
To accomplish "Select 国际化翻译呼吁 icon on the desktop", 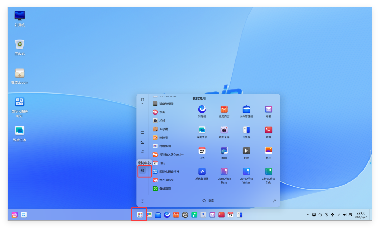I will click(x=20, y=107).
